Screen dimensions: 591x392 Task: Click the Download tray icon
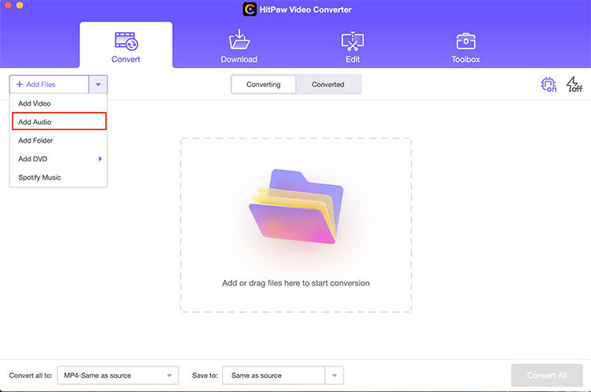tap(239, 39)
